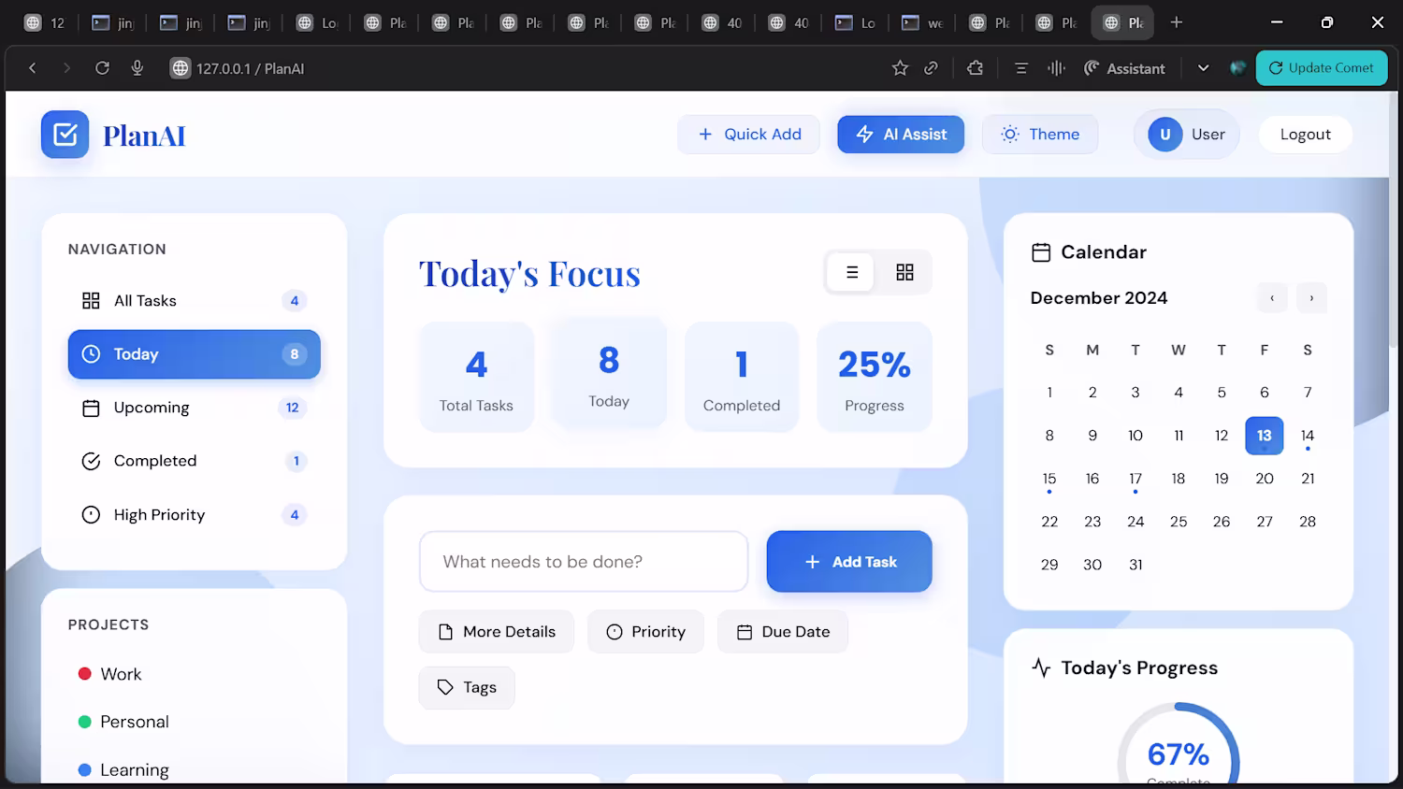The height and width of the screenshot is (789, 1403).
Task: Select the blue Learning project dot
Action: pos(84,770)
